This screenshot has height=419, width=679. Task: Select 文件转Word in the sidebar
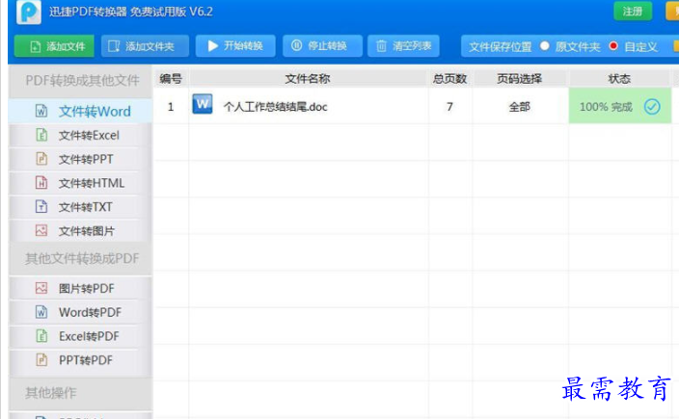(81, 111)
